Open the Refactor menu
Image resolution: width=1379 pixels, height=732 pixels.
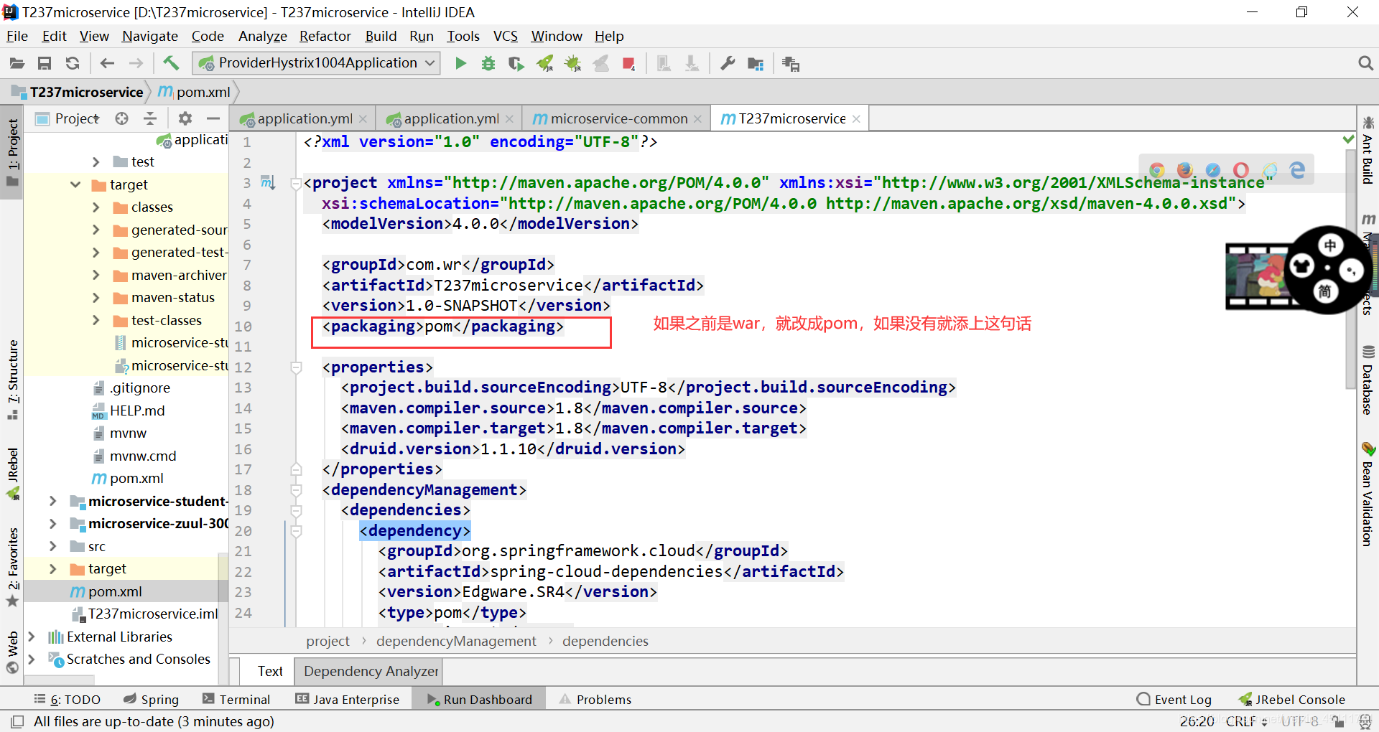pos(325,36)
